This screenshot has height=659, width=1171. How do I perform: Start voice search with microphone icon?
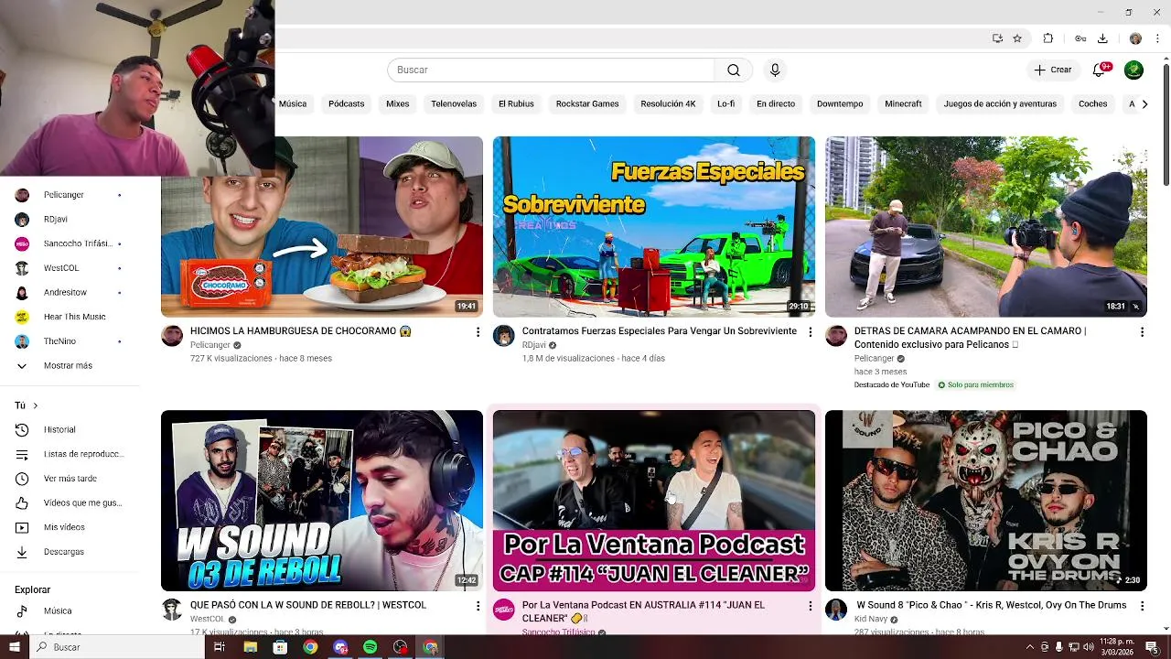[x=775, y=70]
